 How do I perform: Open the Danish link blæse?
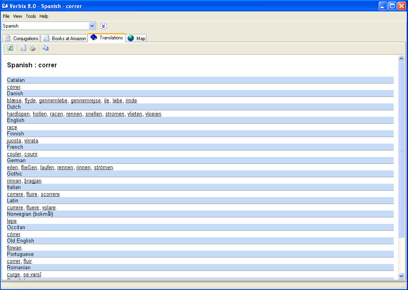tap(14, 101)
